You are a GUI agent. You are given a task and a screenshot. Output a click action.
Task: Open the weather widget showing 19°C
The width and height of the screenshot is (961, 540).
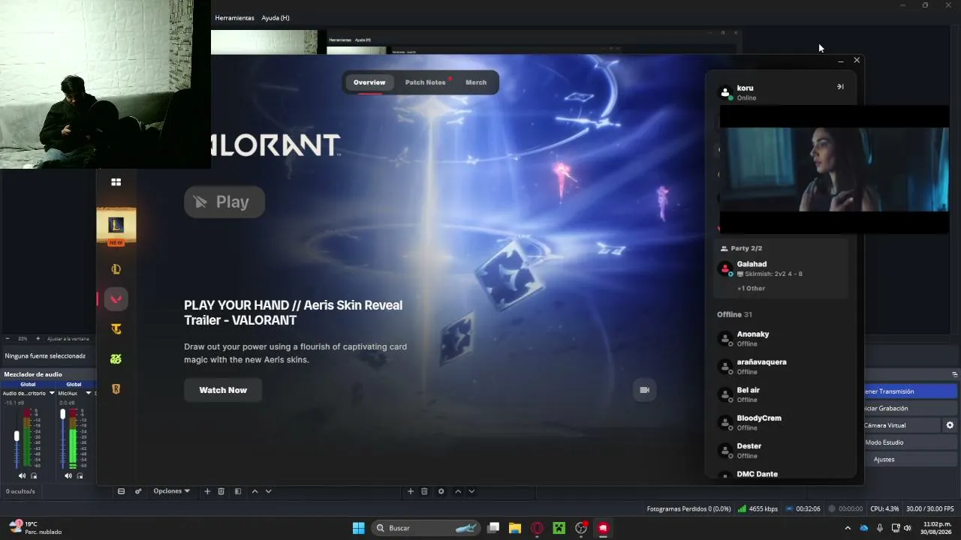point(35,528)
